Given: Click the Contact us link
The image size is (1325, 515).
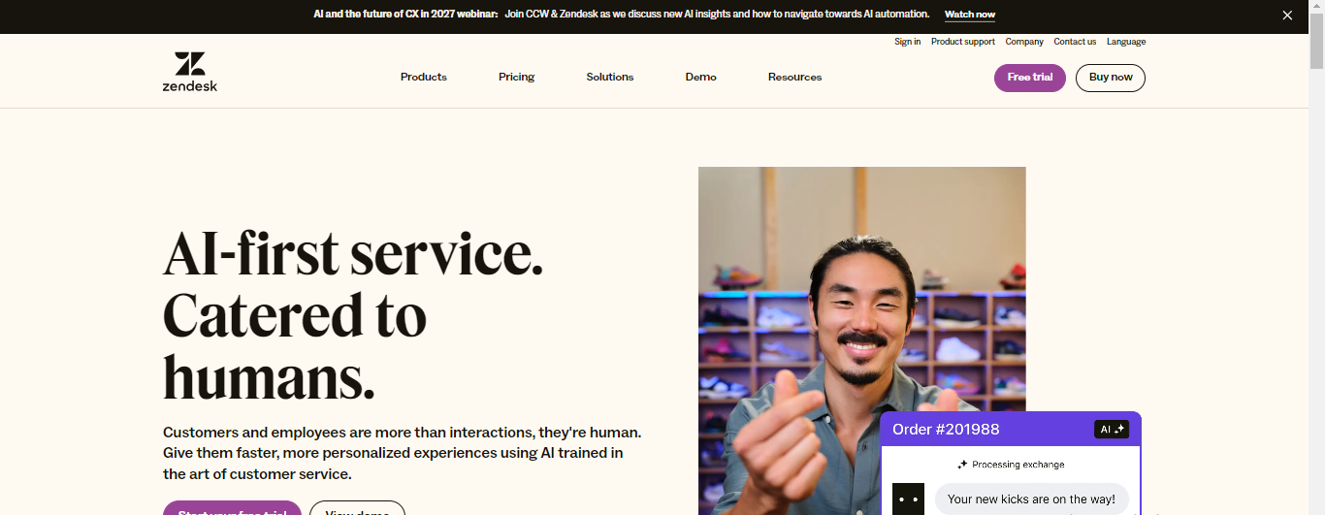Looking at the screenshot, I should tap(1075, 42).
